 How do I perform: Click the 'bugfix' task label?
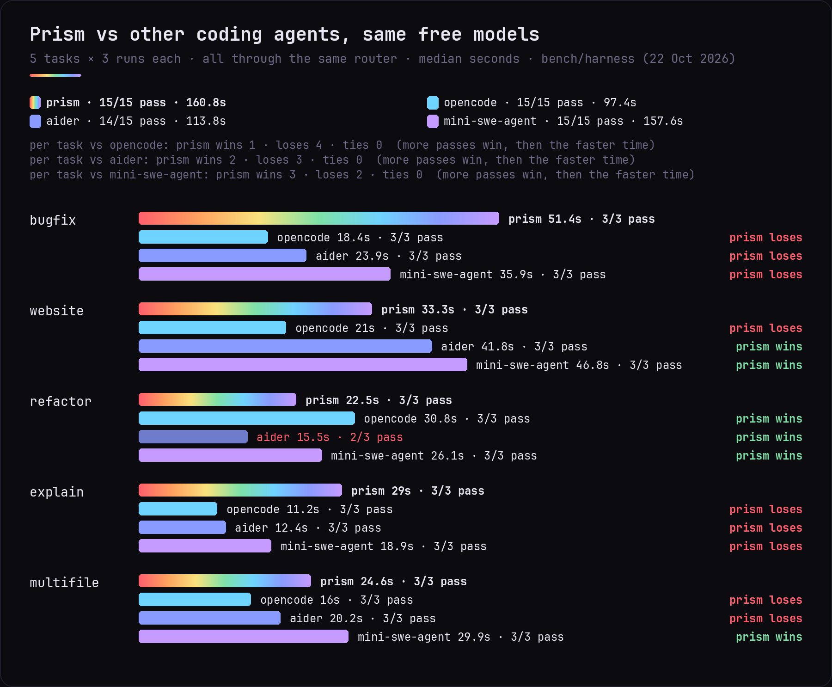53,220
